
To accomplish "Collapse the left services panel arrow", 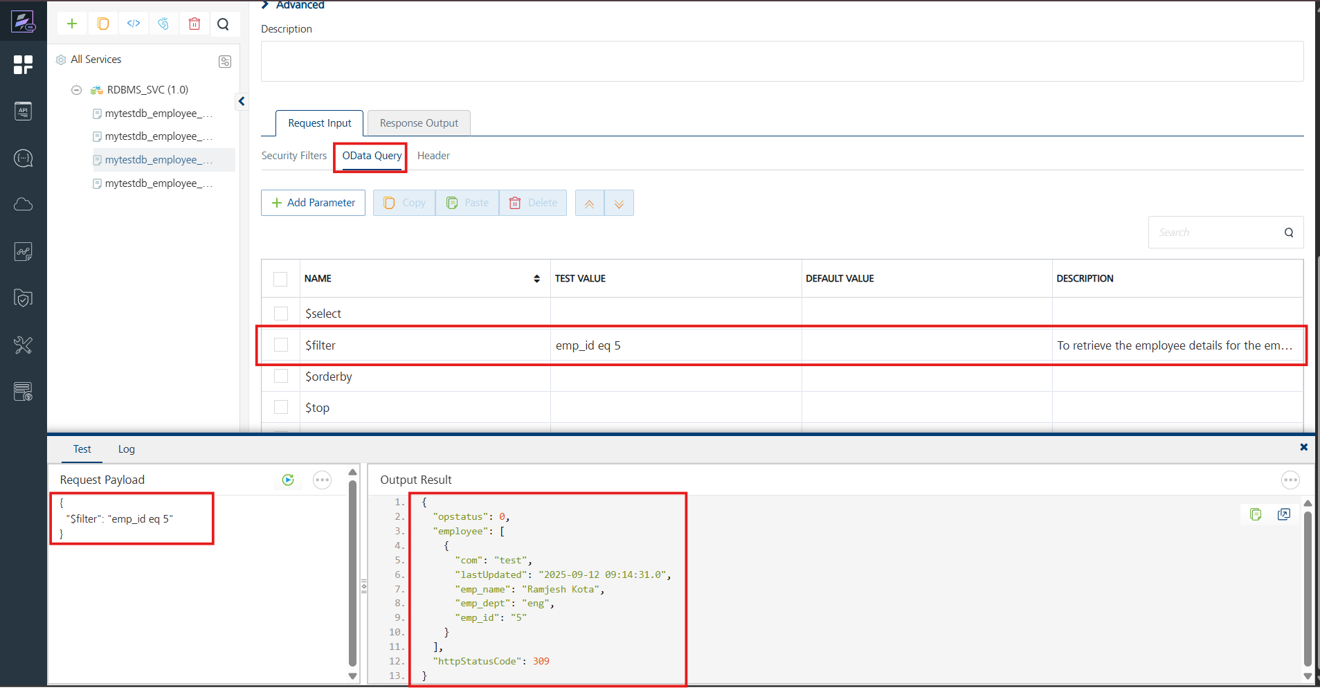I will click(242, 102).
